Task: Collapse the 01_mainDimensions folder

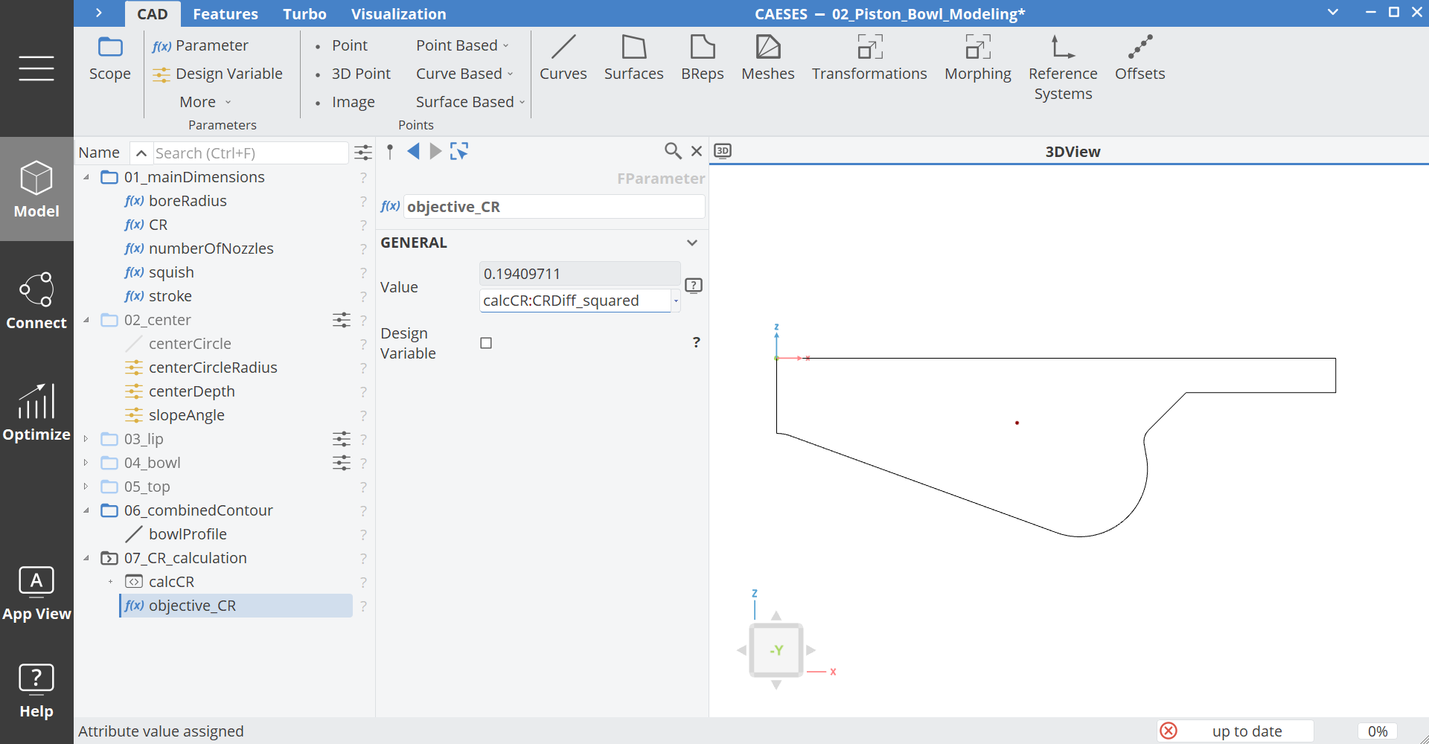Action: [x=86, y=177]
